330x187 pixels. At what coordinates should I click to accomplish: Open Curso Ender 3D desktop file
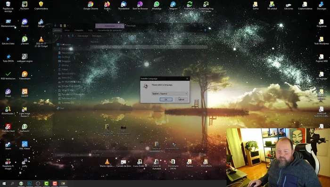click(x=140, y=163)
